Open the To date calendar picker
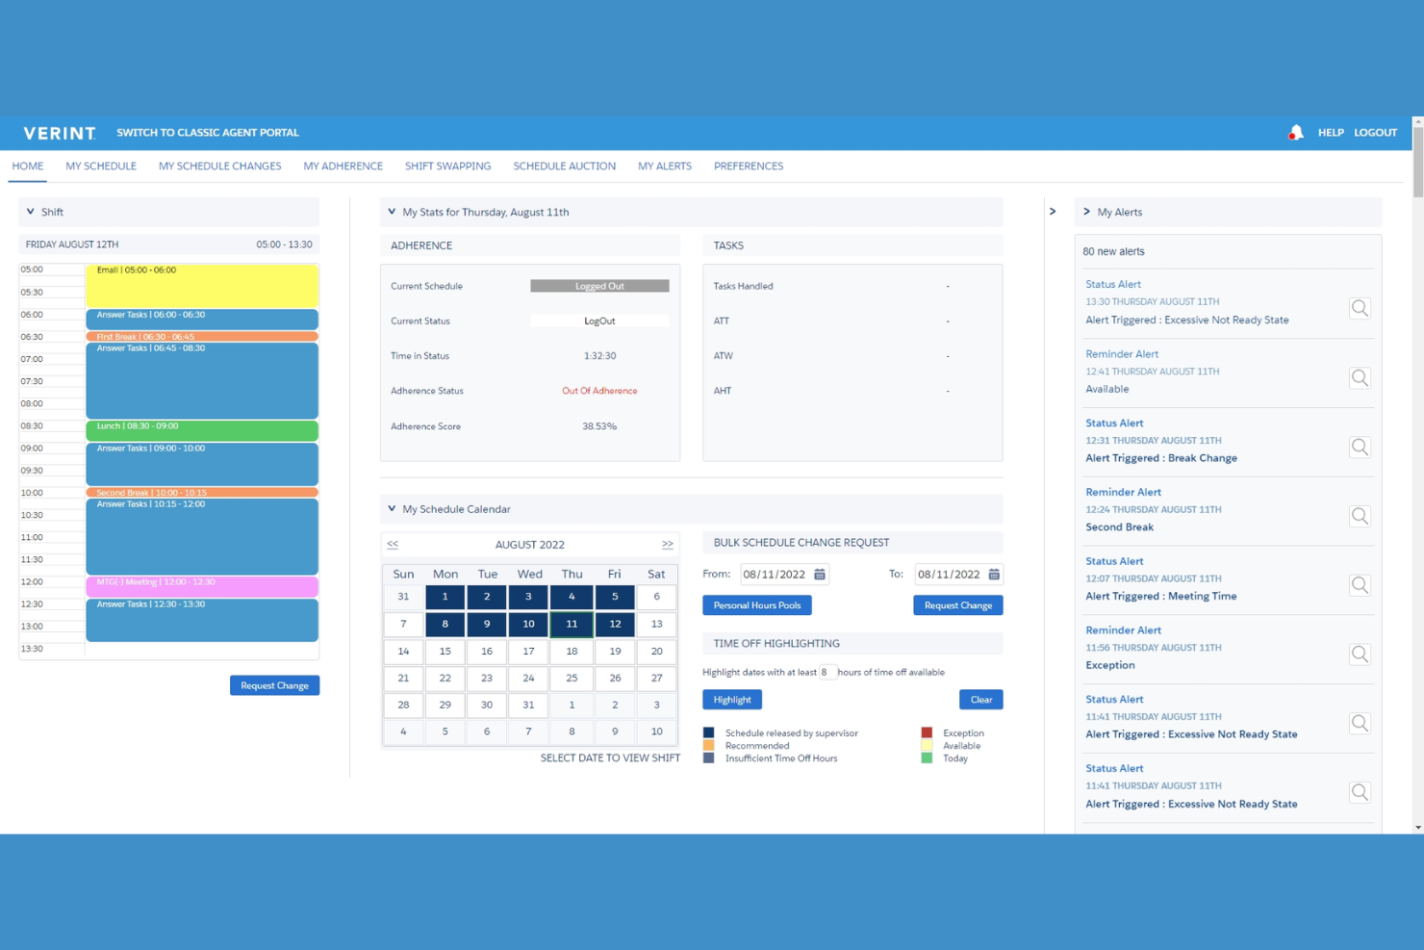1424x950 pixels. pos(994,574)
